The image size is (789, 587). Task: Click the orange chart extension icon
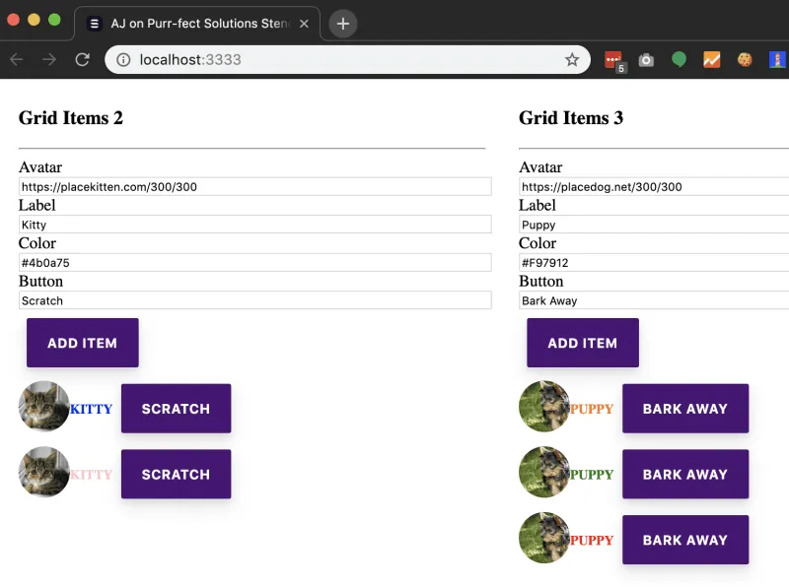point(711,60)
